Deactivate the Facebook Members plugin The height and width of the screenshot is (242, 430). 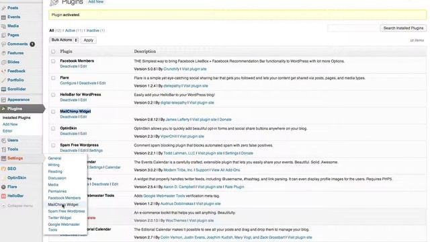pyautogui.click(x=69, y=67)
